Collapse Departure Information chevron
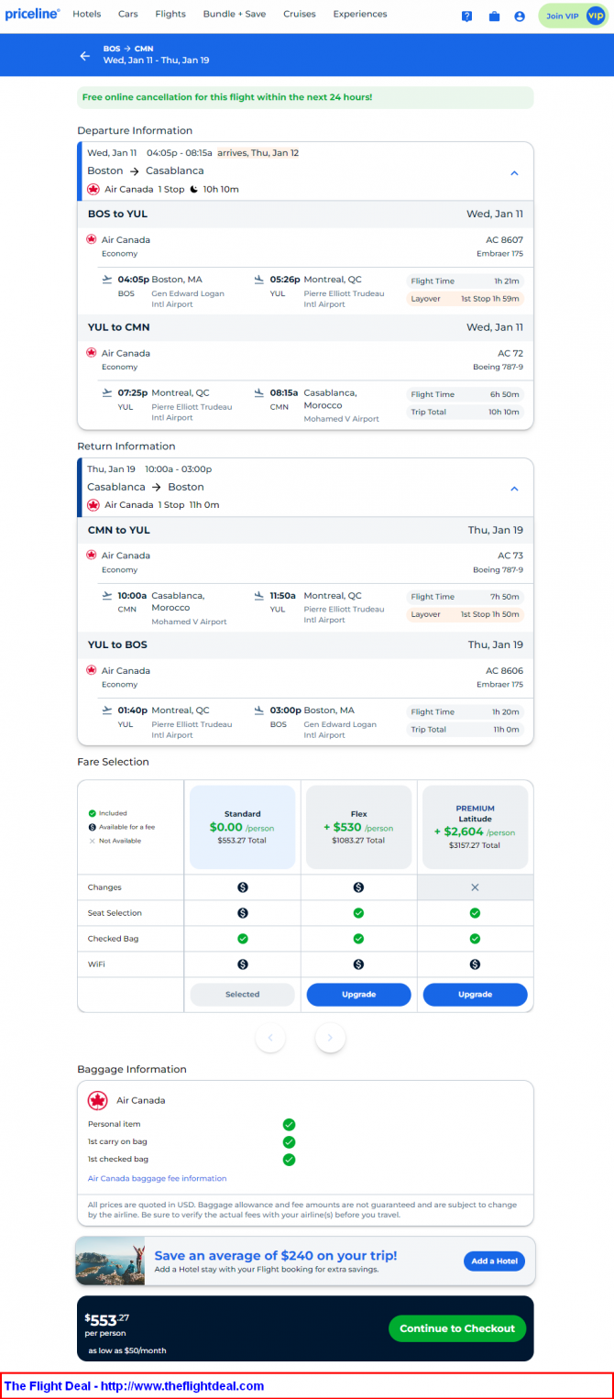The width and height of the screenshot is (614, 1399). 514,173
